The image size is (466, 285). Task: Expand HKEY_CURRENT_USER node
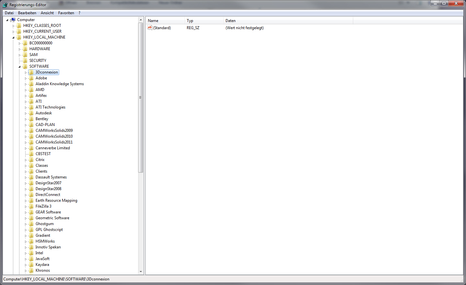(x=13, y=32)
